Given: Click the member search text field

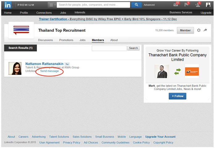Looking at the screenshot, I should pyautogui.click(x=109, y=48).
